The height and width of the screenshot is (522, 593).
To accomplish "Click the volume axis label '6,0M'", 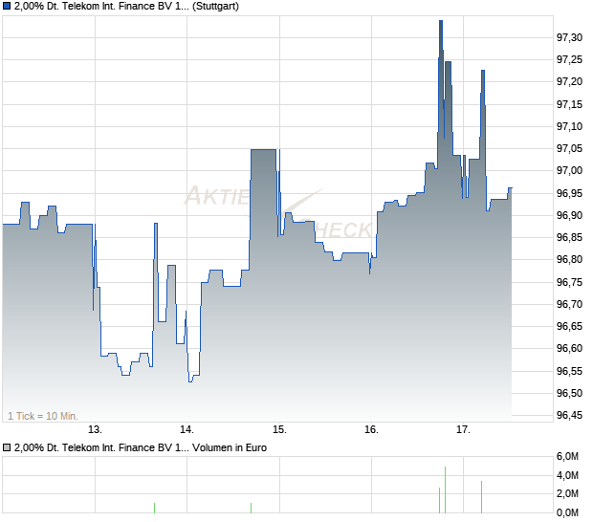I will coord(567,457).
